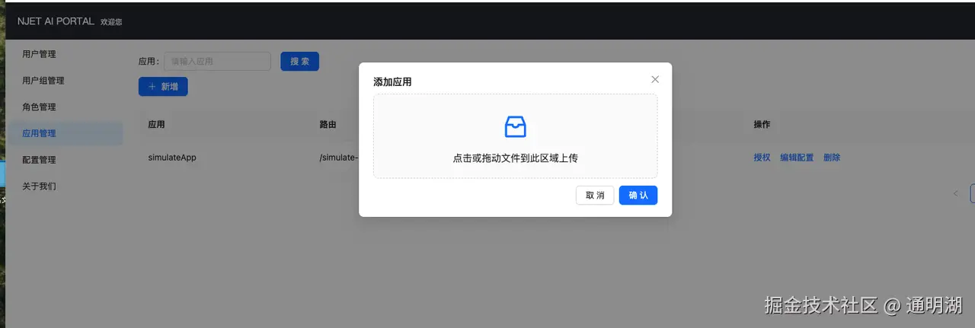Click the 取消 button in dialog
975x328 pixels.
[595, 196]
